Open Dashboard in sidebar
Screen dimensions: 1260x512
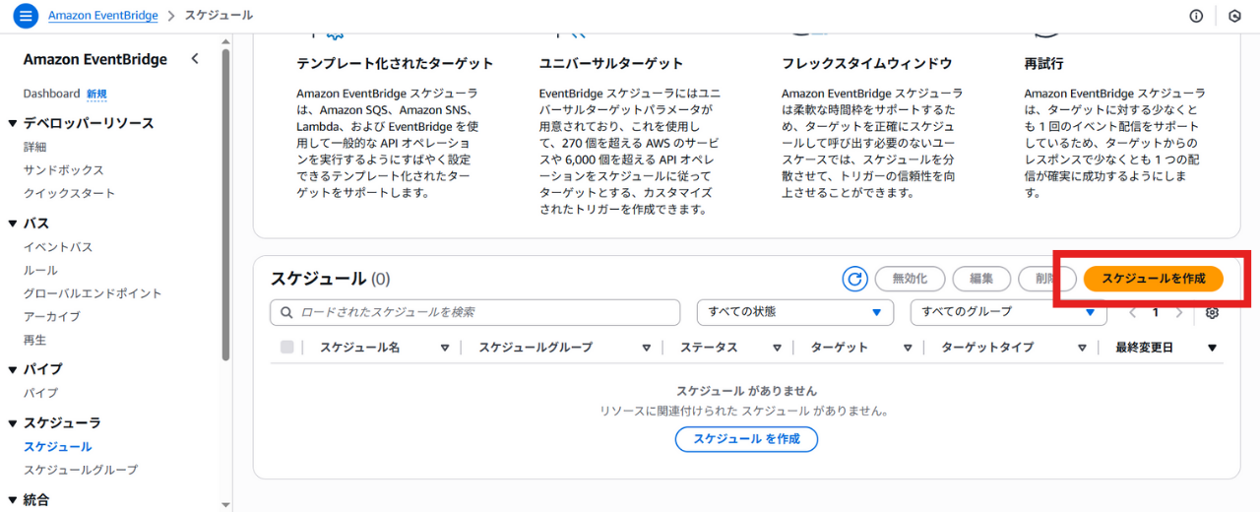(51, 94)
